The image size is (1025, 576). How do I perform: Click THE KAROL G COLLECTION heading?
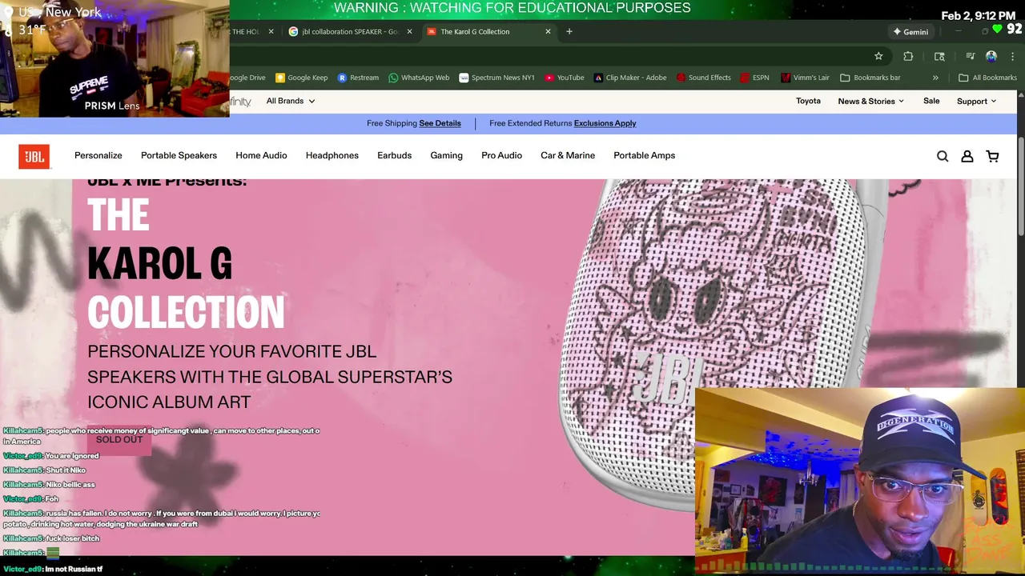[185, 264]
